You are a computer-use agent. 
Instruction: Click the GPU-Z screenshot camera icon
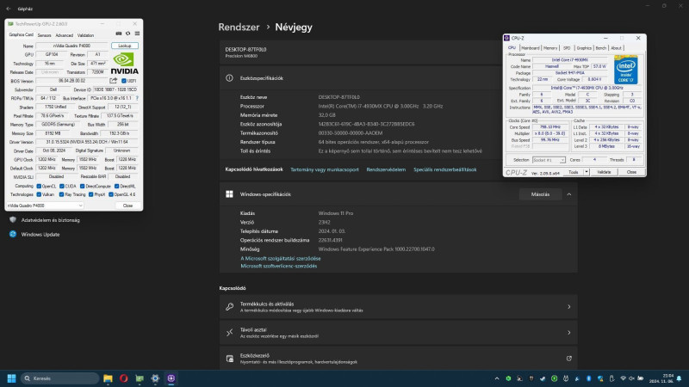click(x=119, y=34)
